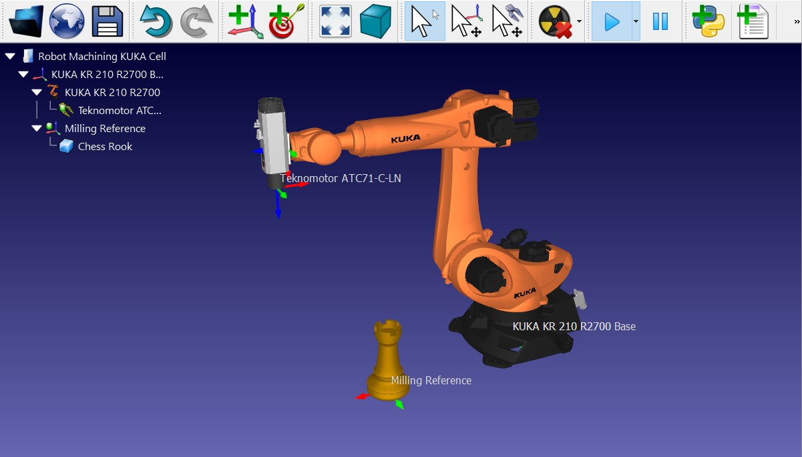This screenshot has height=457, width=802.
Task: Undo the last action
Action: point(156,21)
